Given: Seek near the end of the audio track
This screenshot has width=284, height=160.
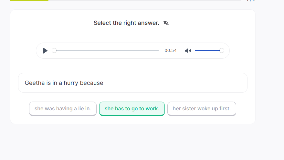Looking at the screenshot, I should coord(155,51).
